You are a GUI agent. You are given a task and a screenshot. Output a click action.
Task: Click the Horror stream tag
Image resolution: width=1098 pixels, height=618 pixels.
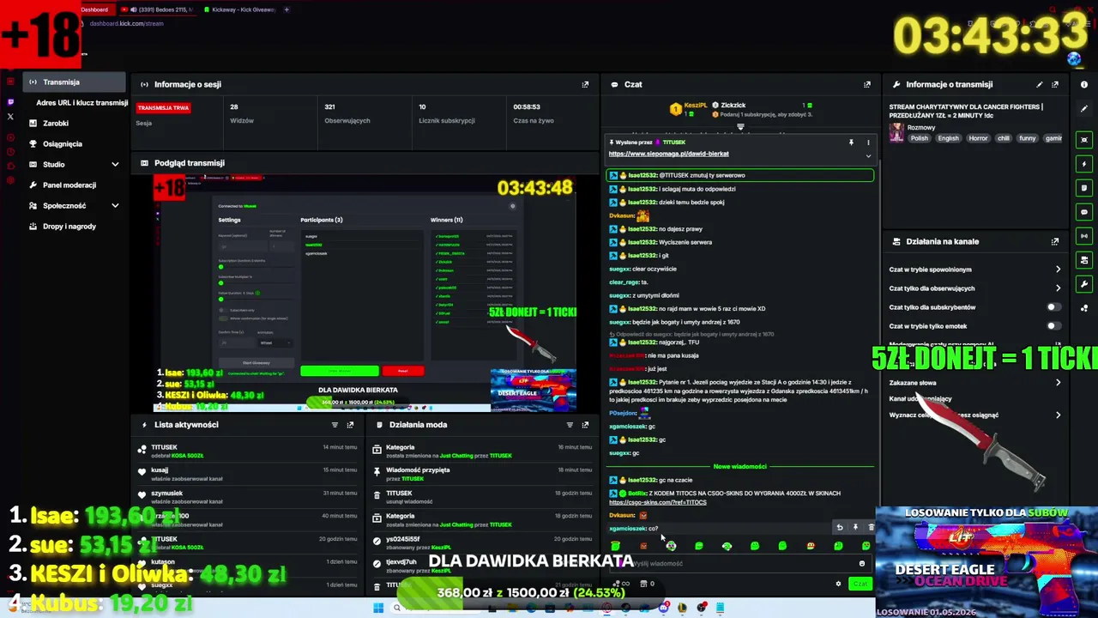click(978, 138)
